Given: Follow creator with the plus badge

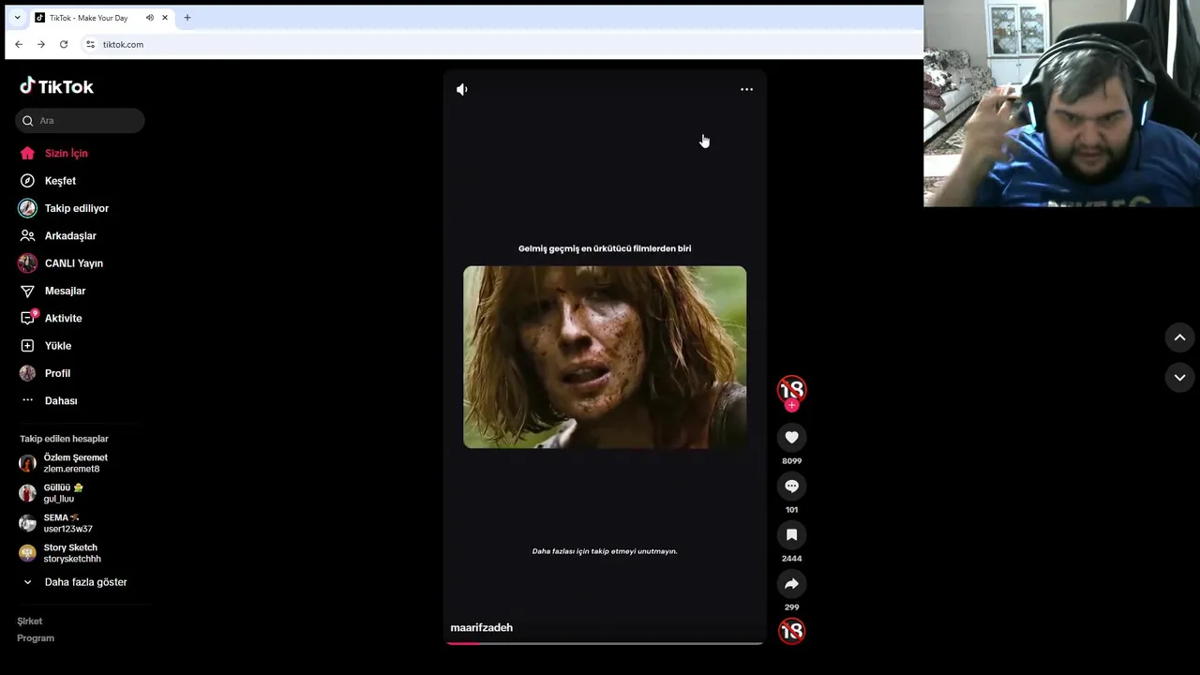Looking at the screenshot, I should 792,405.
